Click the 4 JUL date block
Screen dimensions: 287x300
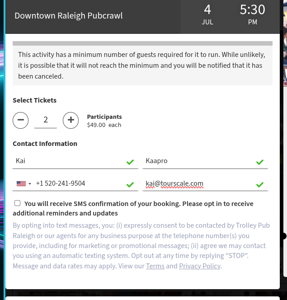point(207,15)
